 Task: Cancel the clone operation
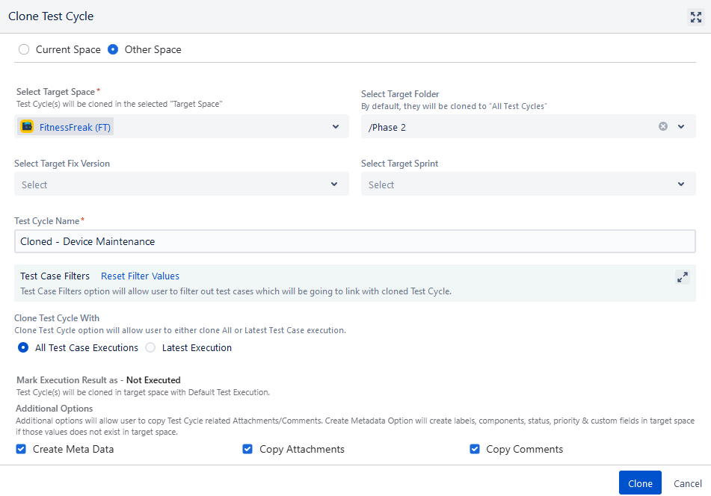pos(687,483)
